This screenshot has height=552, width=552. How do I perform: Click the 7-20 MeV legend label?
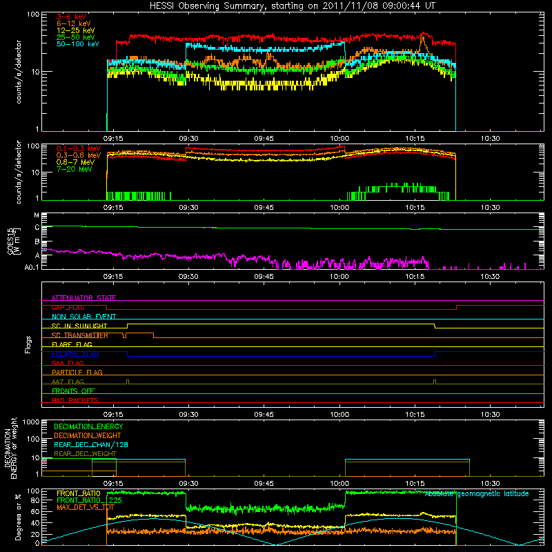[x=75, y=169]
